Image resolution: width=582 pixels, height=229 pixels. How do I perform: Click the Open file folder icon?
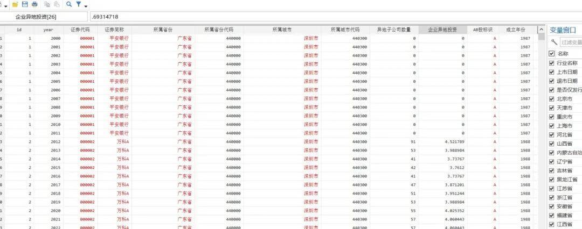tap(15, 4)
